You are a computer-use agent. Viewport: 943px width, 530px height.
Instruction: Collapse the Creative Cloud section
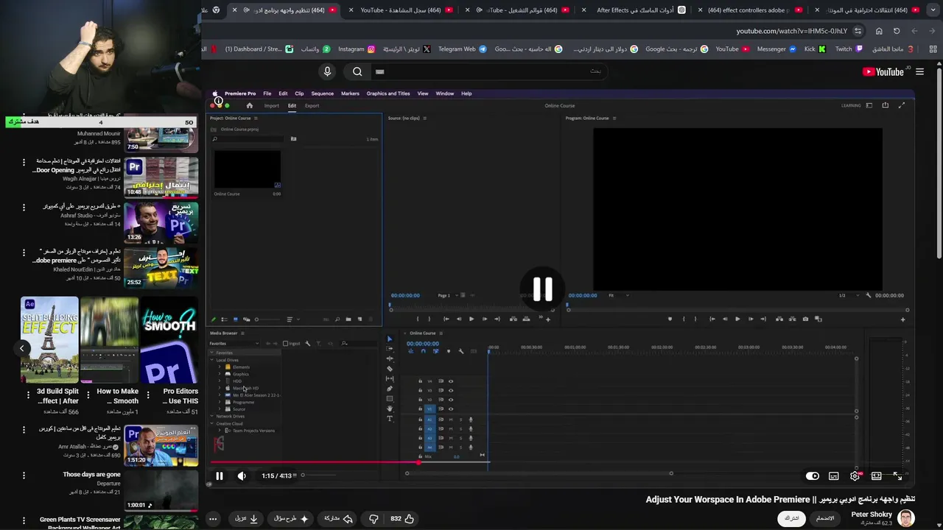pyautogui.click(x=212, y=423)
